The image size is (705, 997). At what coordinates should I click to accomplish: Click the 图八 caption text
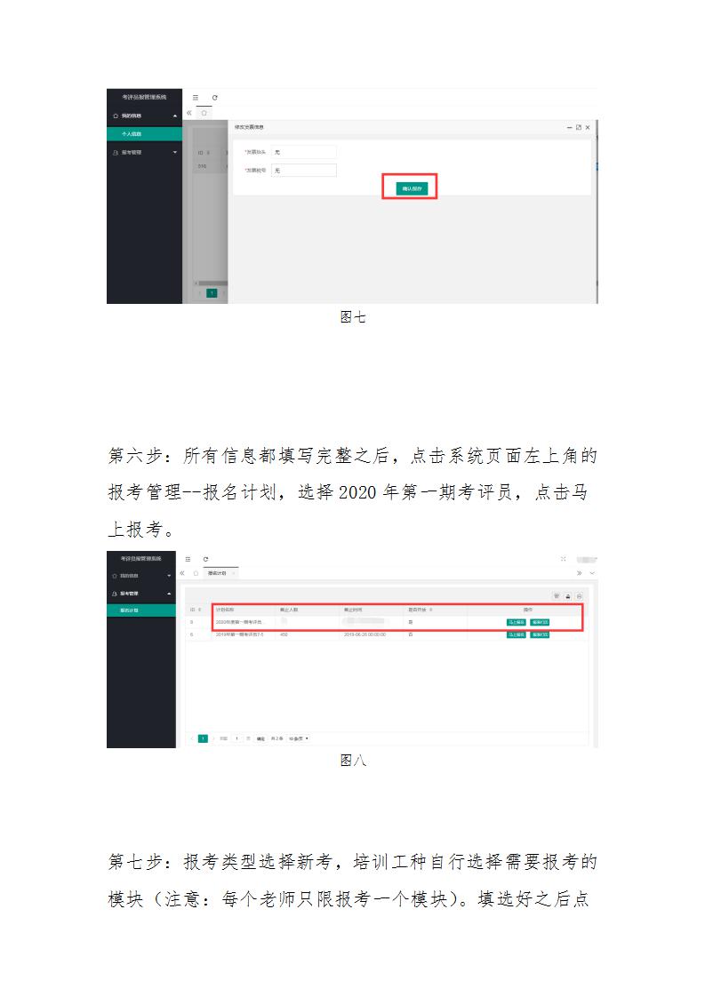point(352,761)
